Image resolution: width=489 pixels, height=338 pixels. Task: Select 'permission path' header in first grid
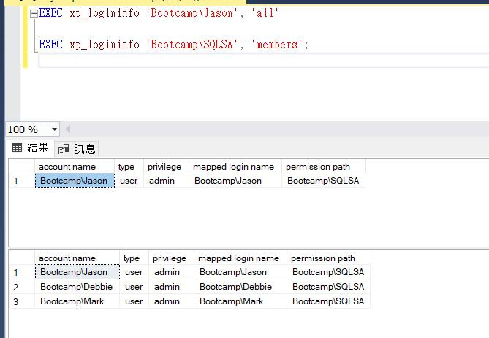324,167
